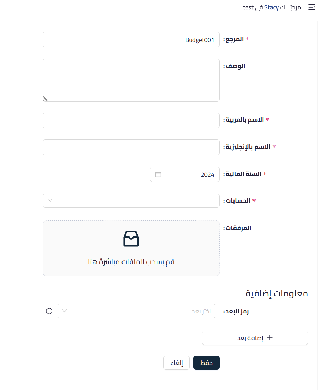Open the calendar icon beside السنة المالية
The width and height of the screenshot is (318, 390).
pyautogui.click(x=158, y=174)
